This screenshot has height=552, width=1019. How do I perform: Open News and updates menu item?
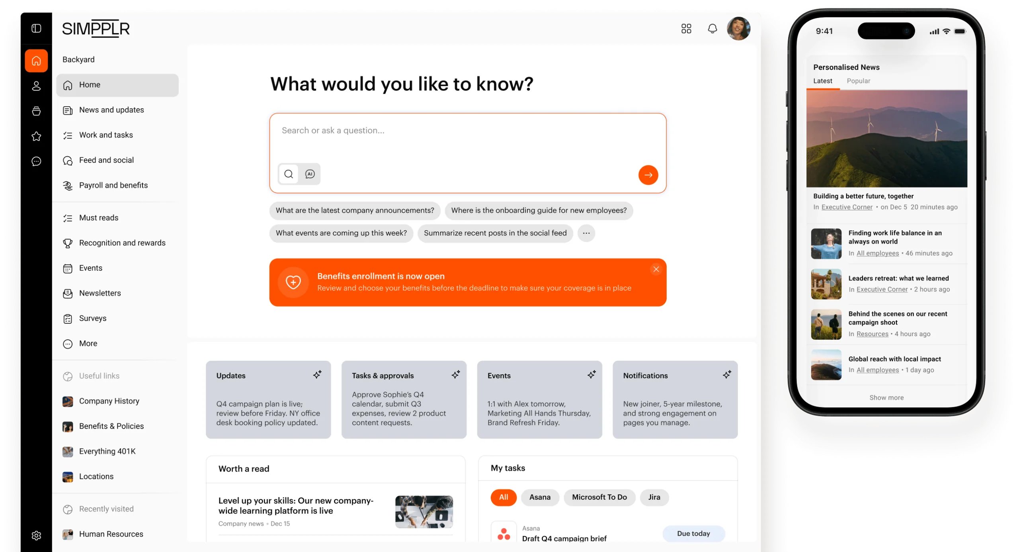click(111, 110)
